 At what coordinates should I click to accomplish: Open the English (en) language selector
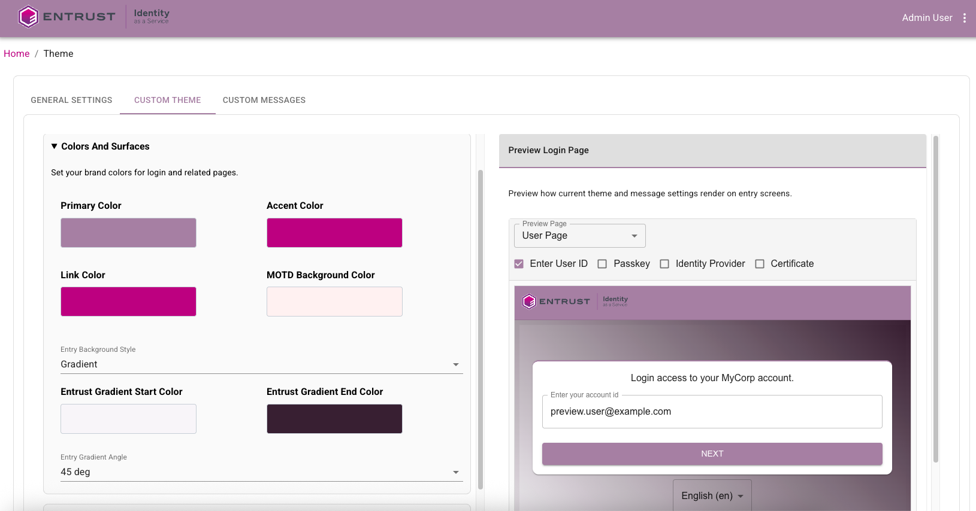(712, 495)
